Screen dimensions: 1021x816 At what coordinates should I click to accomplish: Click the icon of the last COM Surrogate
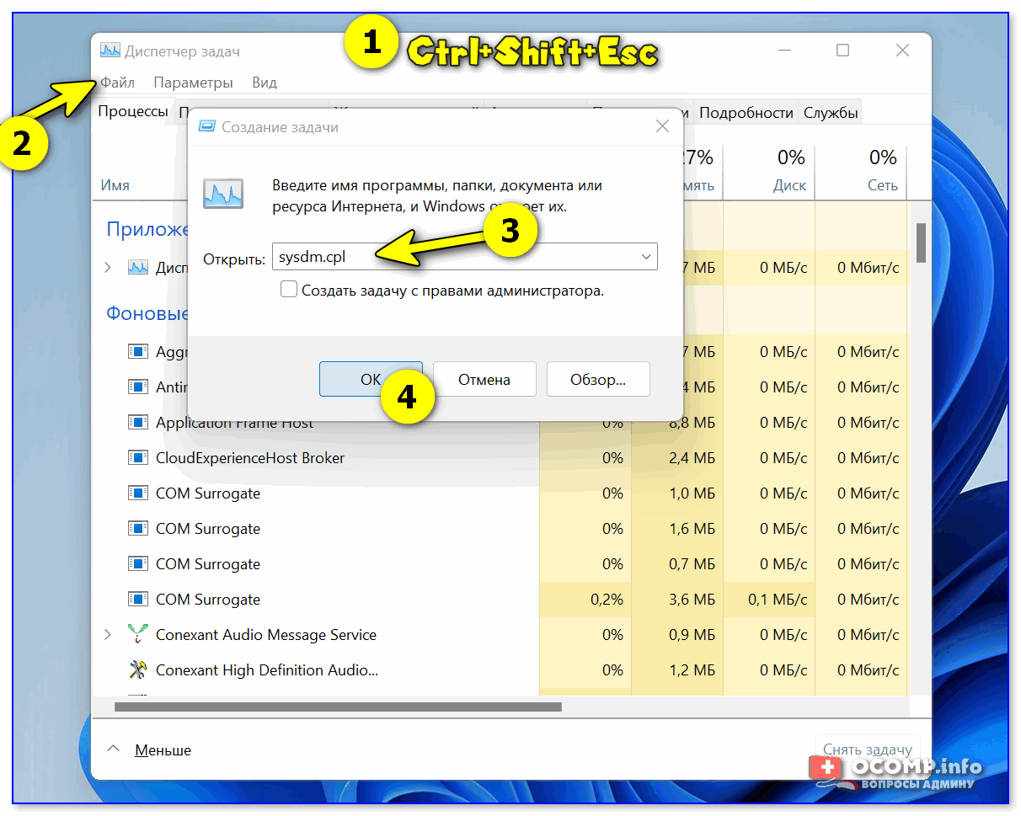pyautogui.click(x=137, y=599)
